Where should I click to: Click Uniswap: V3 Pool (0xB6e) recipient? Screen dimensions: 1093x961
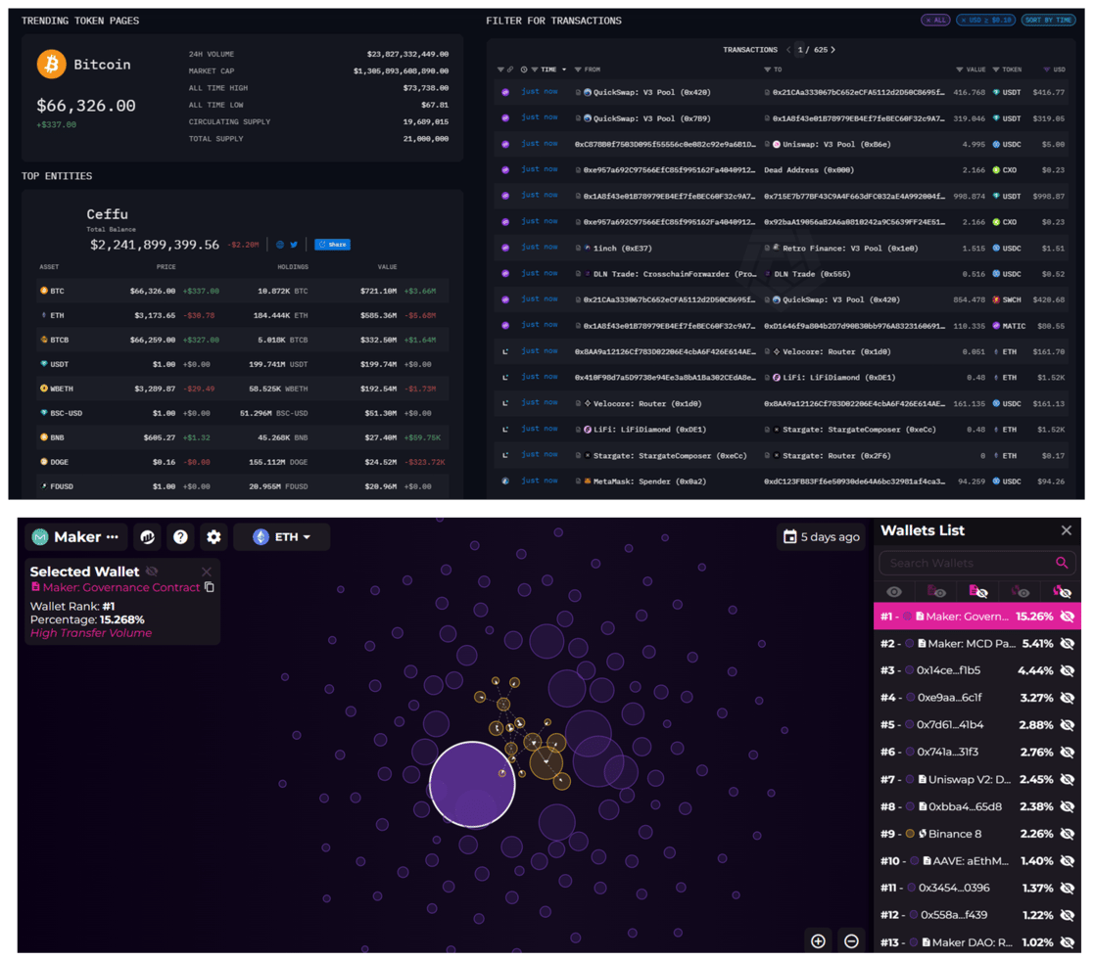[836, 144]
